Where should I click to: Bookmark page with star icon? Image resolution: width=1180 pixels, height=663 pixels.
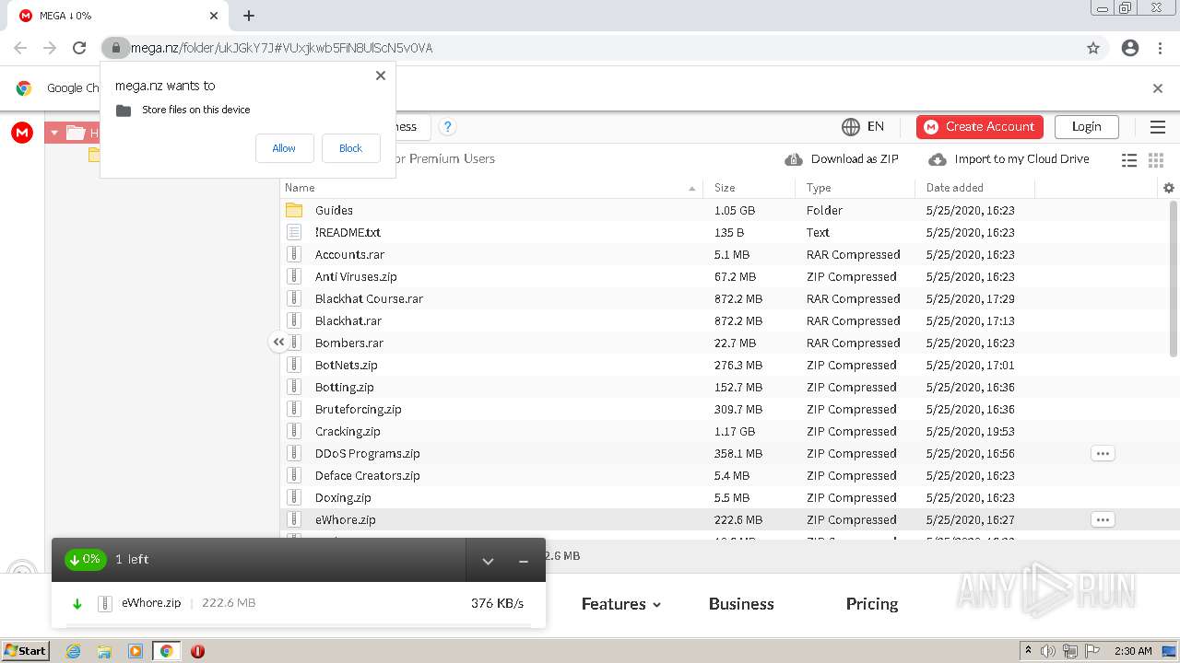pos(1093,48)
